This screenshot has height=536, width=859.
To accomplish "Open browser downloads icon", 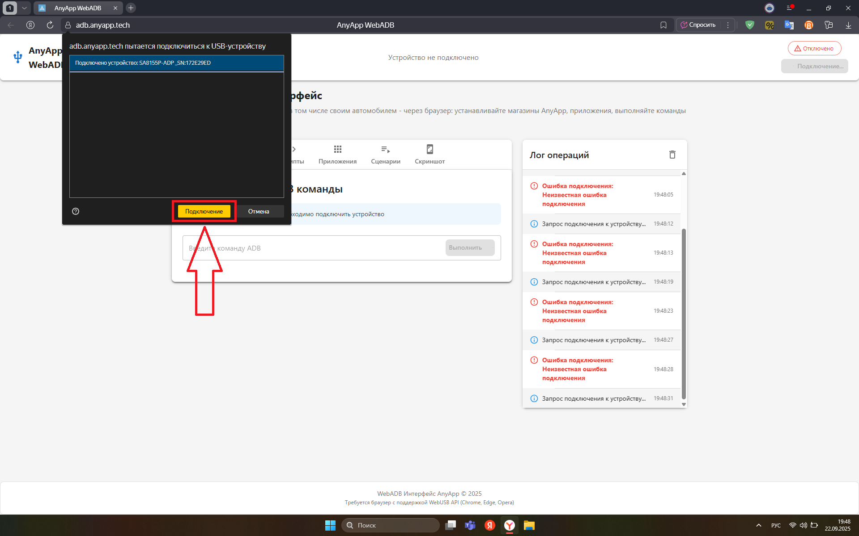I will click(x=848, y=25).
